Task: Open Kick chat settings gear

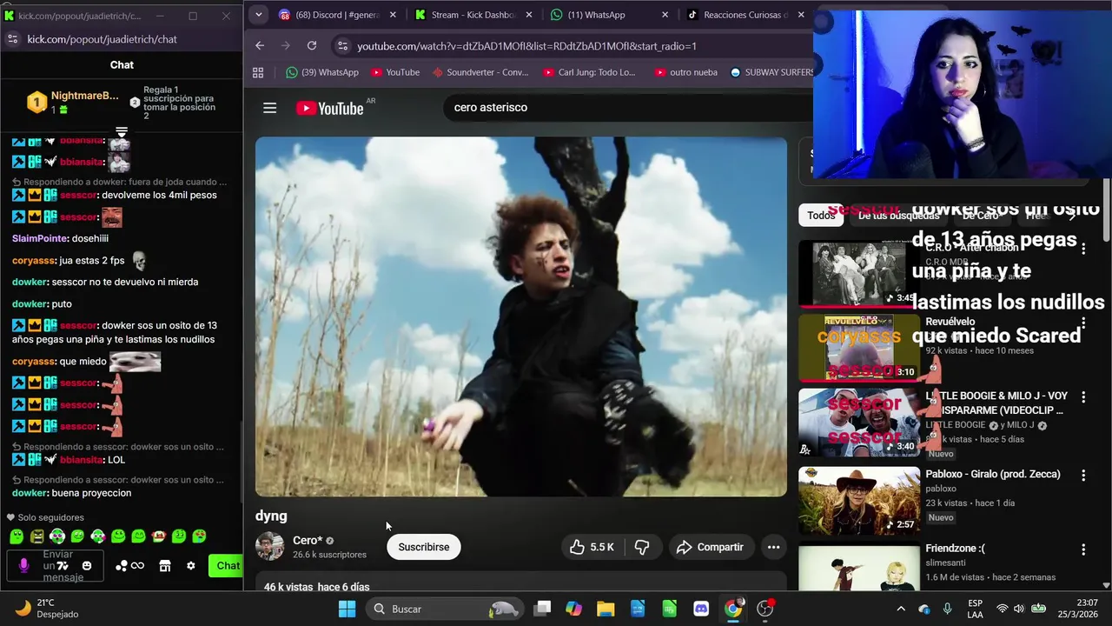Action: pos(191,566)
